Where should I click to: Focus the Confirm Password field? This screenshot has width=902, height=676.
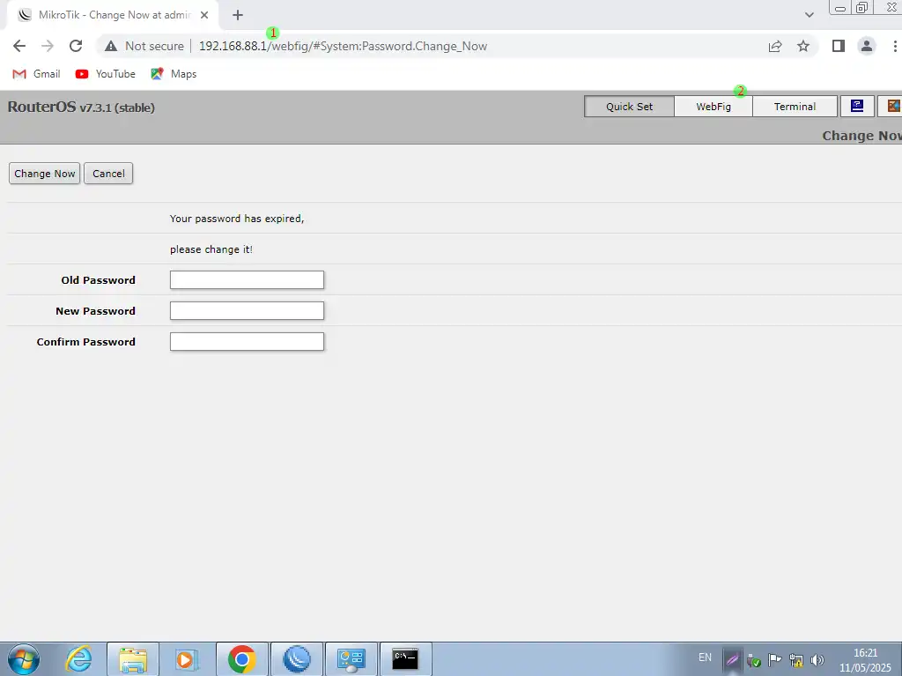pyautogui.click(x=247, y=342)
